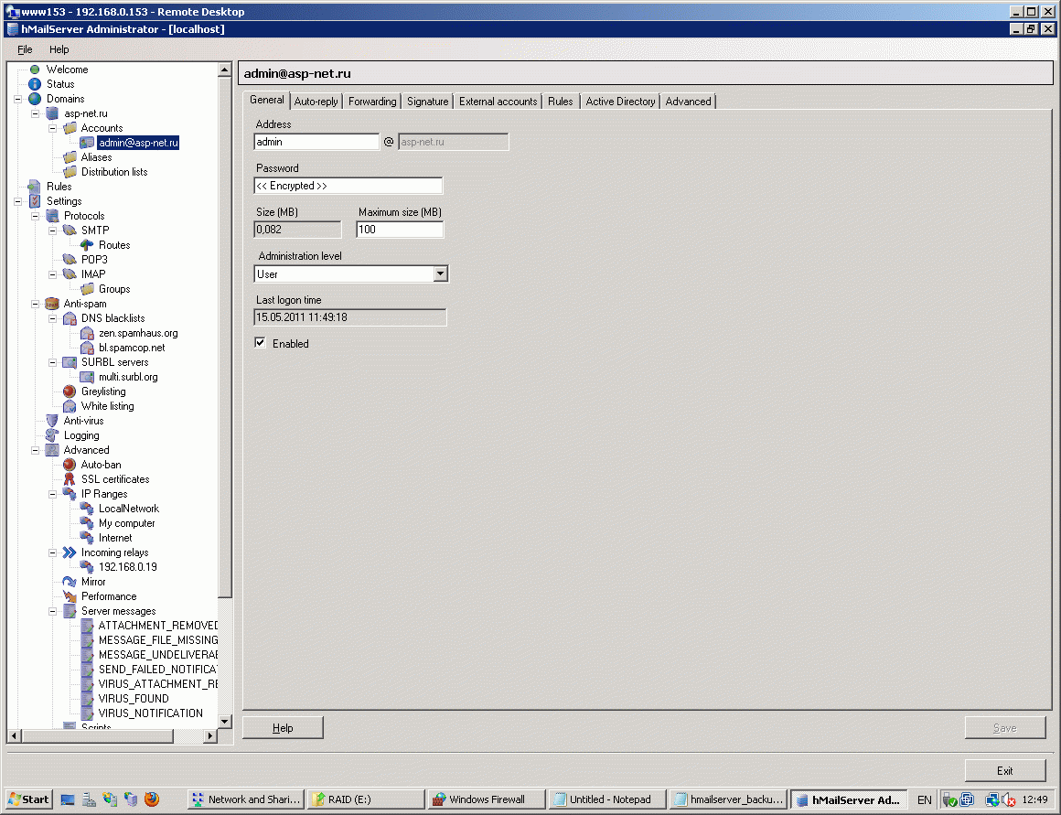Click the Domains globe icon

tap(35, 99)
